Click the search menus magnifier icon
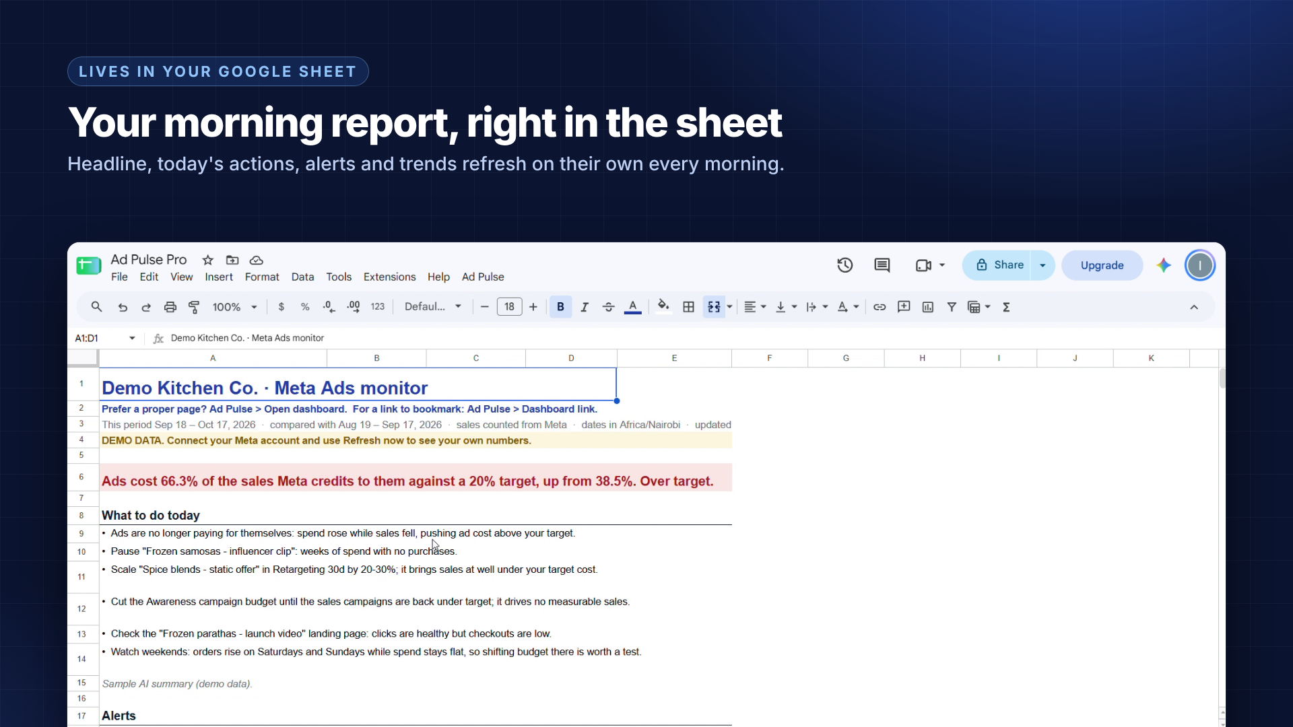This screenshot has width=1293, height=727. (x=96, y=307)
